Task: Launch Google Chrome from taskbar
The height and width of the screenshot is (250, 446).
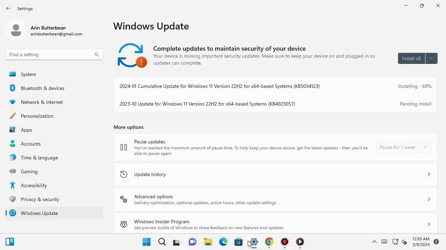Action: [x=269, y=242]
